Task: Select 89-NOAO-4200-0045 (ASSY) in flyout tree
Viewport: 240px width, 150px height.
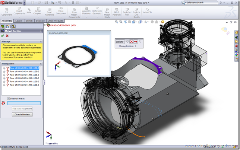Action: pos(64,25)
